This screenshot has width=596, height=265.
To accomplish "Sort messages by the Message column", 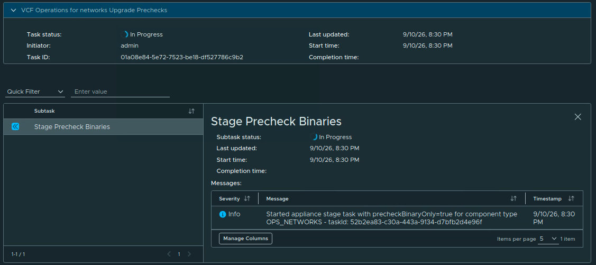I will (514, 198).
